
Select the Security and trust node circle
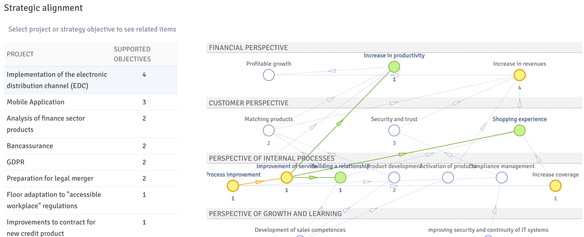point(394,130)
